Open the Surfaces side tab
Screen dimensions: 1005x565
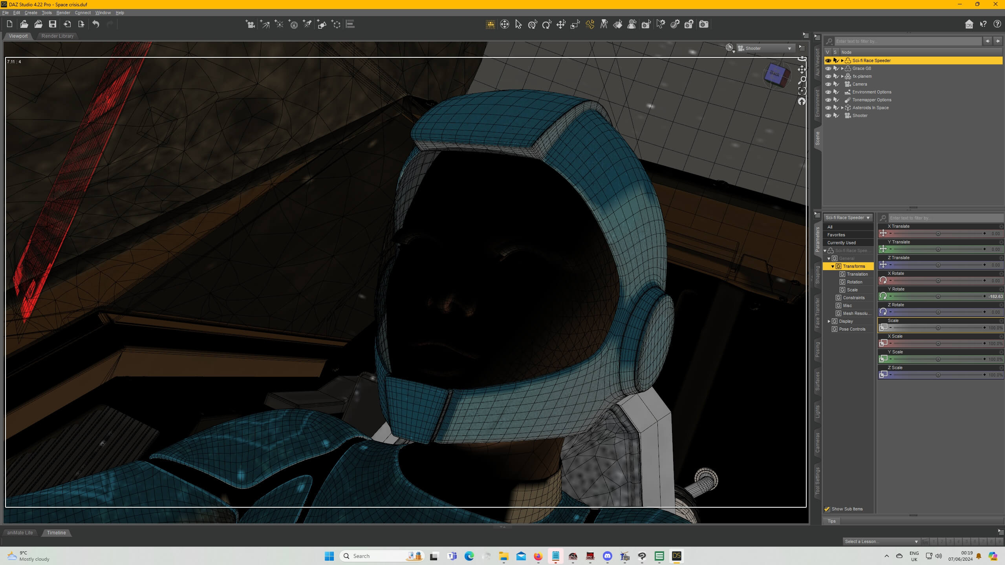pyautogui.click(x=817, y=380)
